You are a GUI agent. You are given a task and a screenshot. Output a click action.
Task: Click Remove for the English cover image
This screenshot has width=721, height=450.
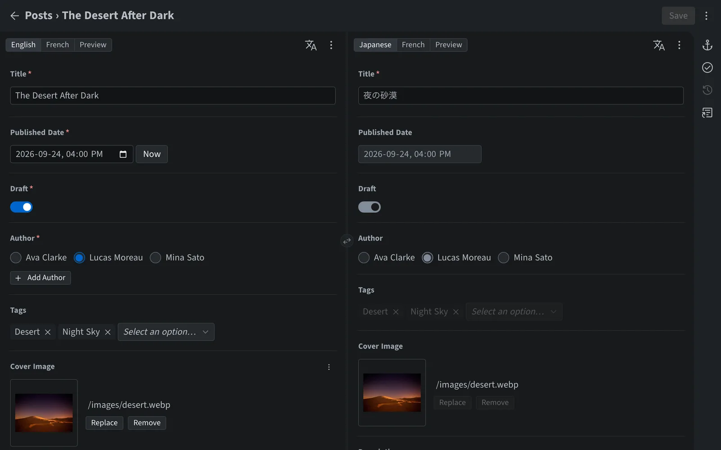pyautogui.click(x=147, y=423)
